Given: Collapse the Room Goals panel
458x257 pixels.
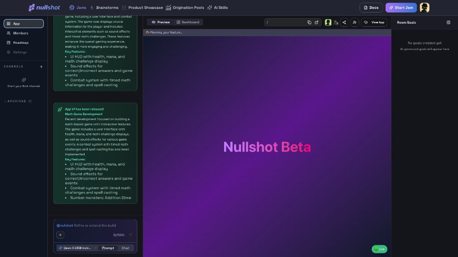Looking at the screenshot, I should (448, 22).
